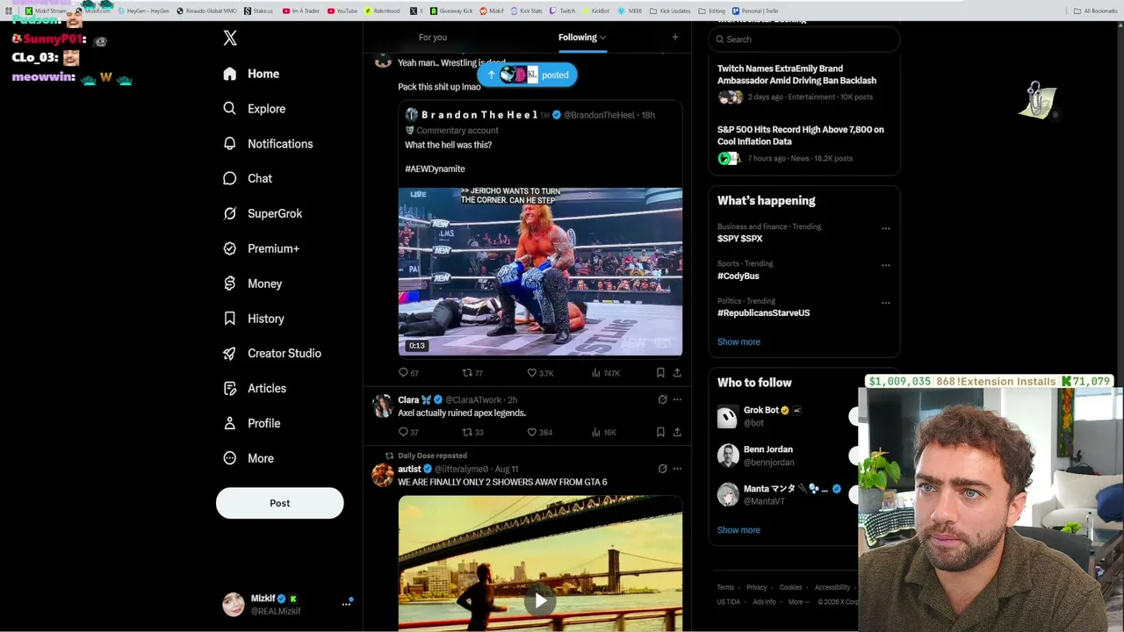
Task: Open the Privacy footer link
Action: [x=756, y=587]
